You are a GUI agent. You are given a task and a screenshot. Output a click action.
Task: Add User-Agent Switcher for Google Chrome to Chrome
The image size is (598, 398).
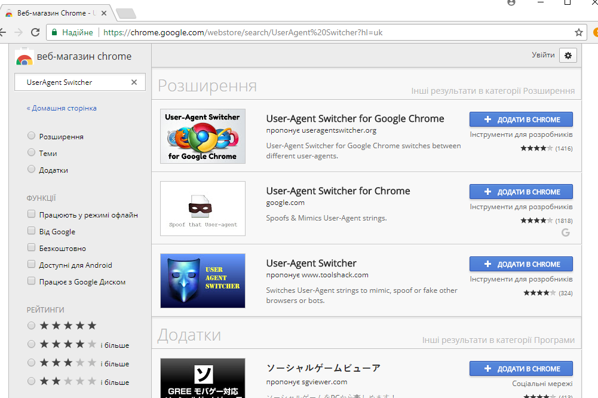(x=520, y=120)
